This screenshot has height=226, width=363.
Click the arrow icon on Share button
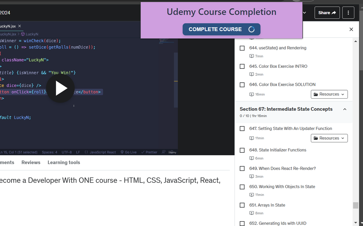(x=334, y=13)
